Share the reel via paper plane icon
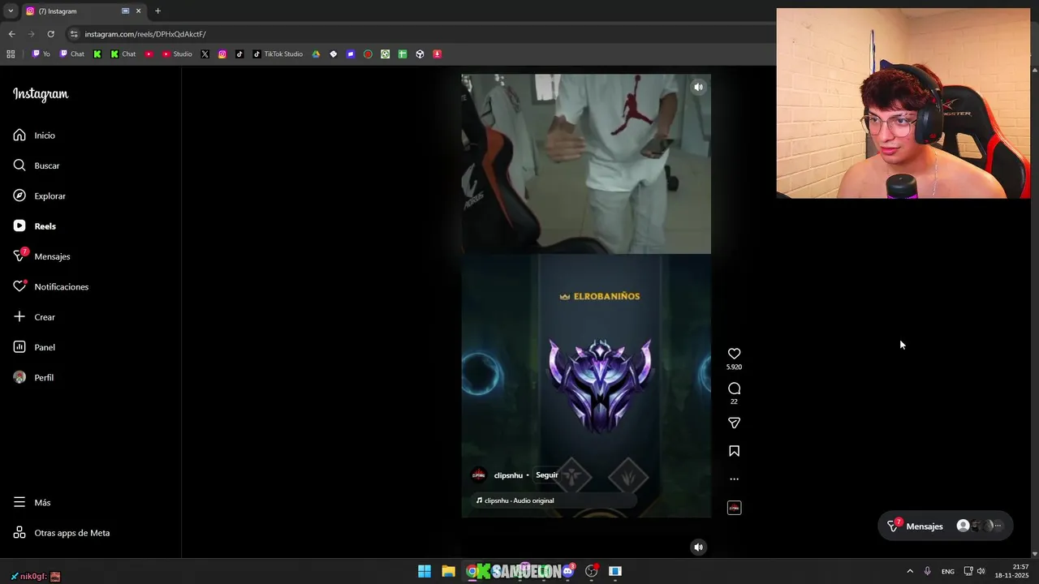1039x584 pixels. pos(734,423)
